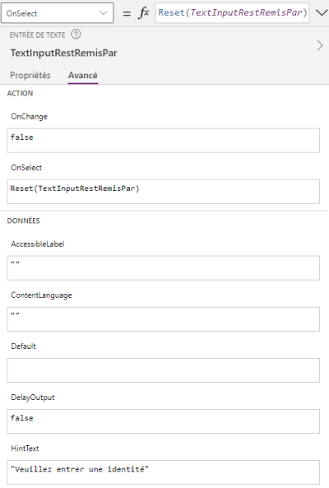This screenshot has height=488, width=329.
Task: Expand panel using right chevron arrow
Action: tap(320, 46)
